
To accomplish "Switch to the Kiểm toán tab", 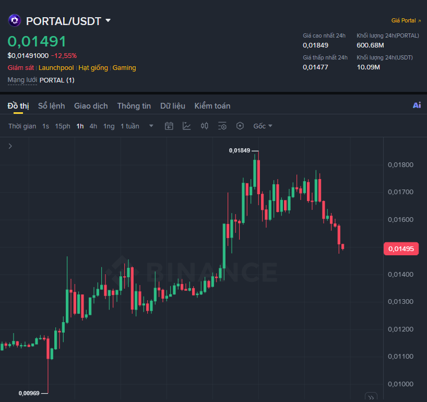I will (x=212, y=106).
